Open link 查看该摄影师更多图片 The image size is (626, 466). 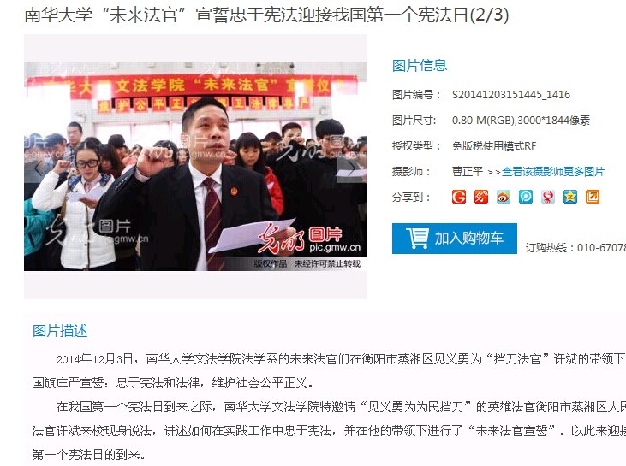553,172
